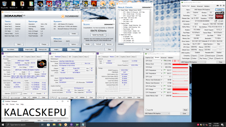Click the GPU-Z screenshot camera icon
Viewport: 226px width, 127px height.
pyautogui.click(x=218, y=6)
